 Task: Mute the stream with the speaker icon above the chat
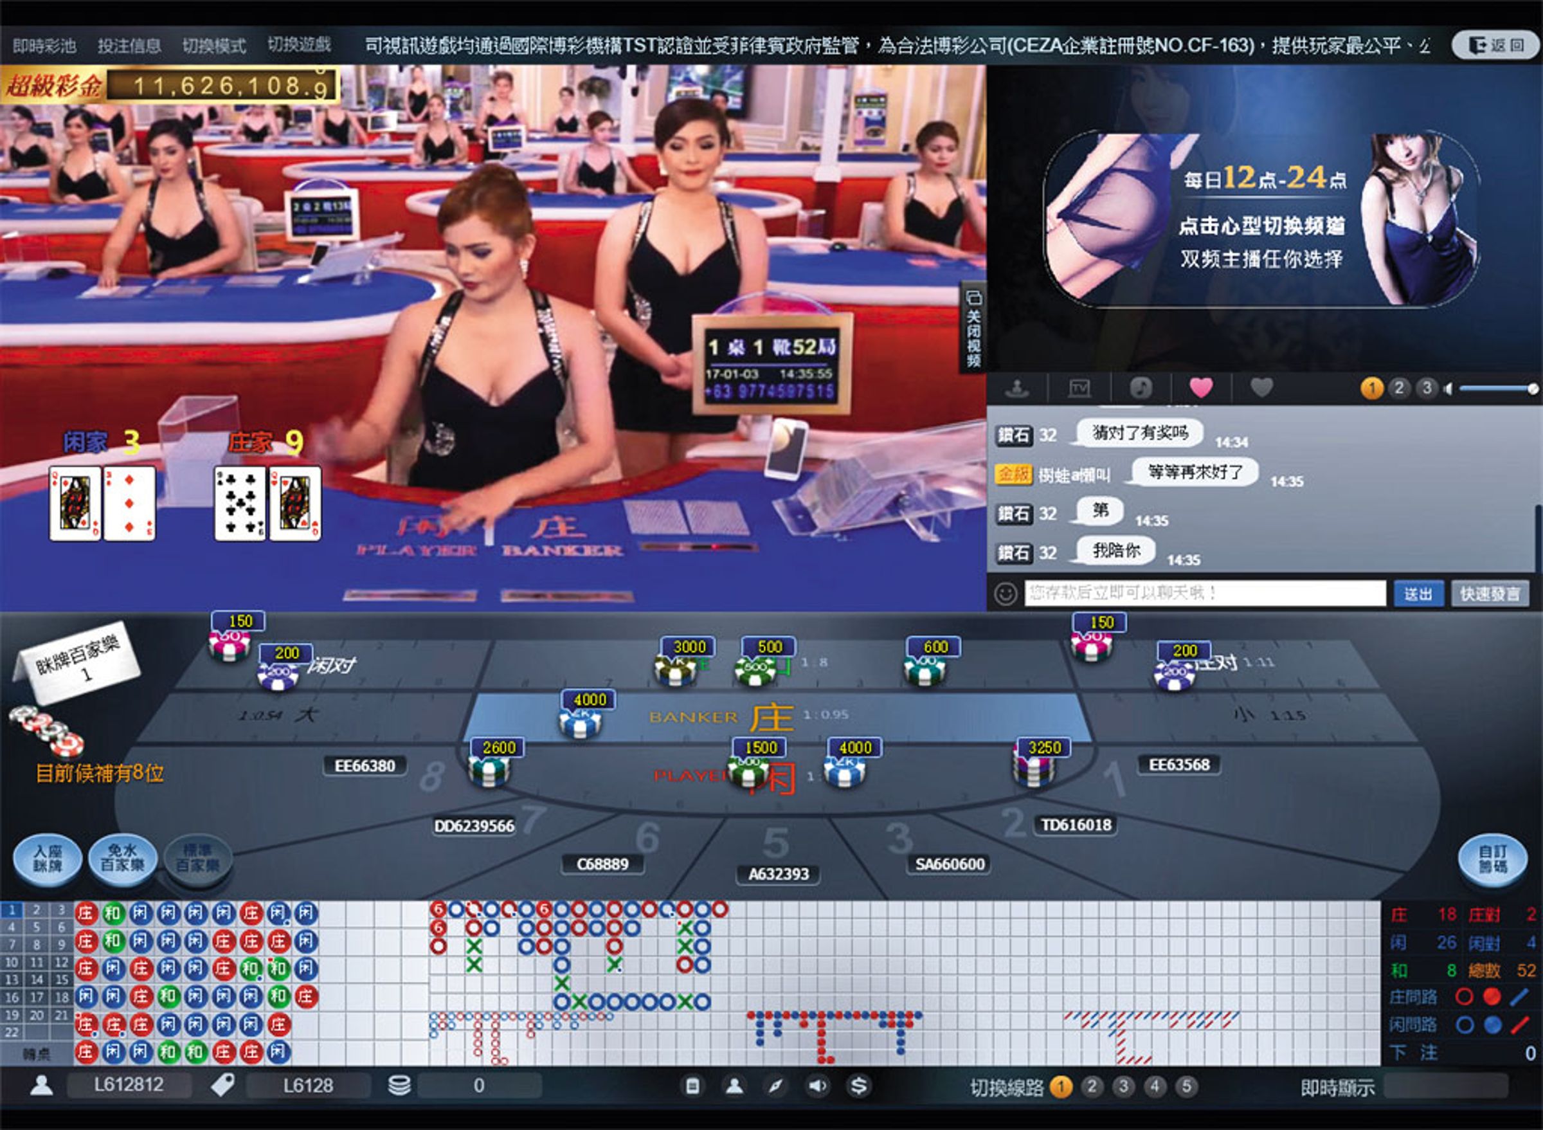(1448, 389)
